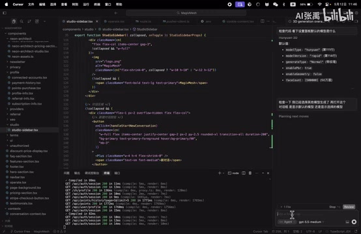
Task: Close the studio-sidebar.tsx editor tab
Action: point(97,21)
